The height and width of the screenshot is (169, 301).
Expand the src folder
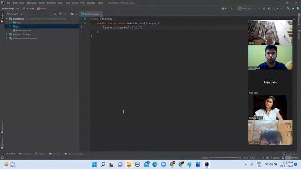point(10,26)
